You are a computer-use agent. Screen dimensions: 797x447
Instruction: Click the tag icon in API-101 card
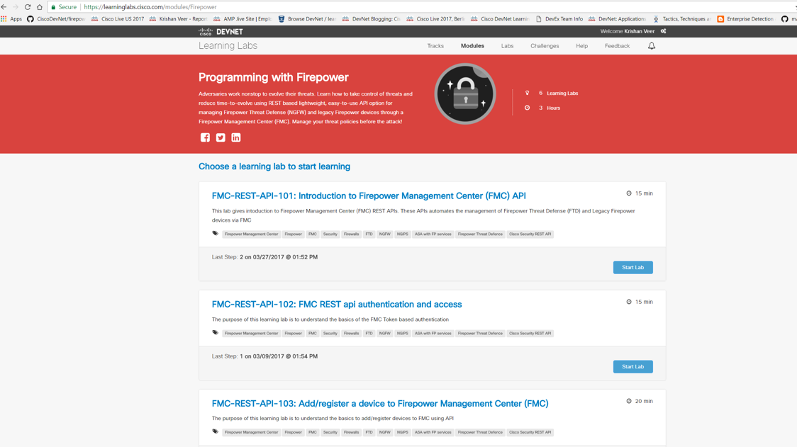click(x=215, y=234)
